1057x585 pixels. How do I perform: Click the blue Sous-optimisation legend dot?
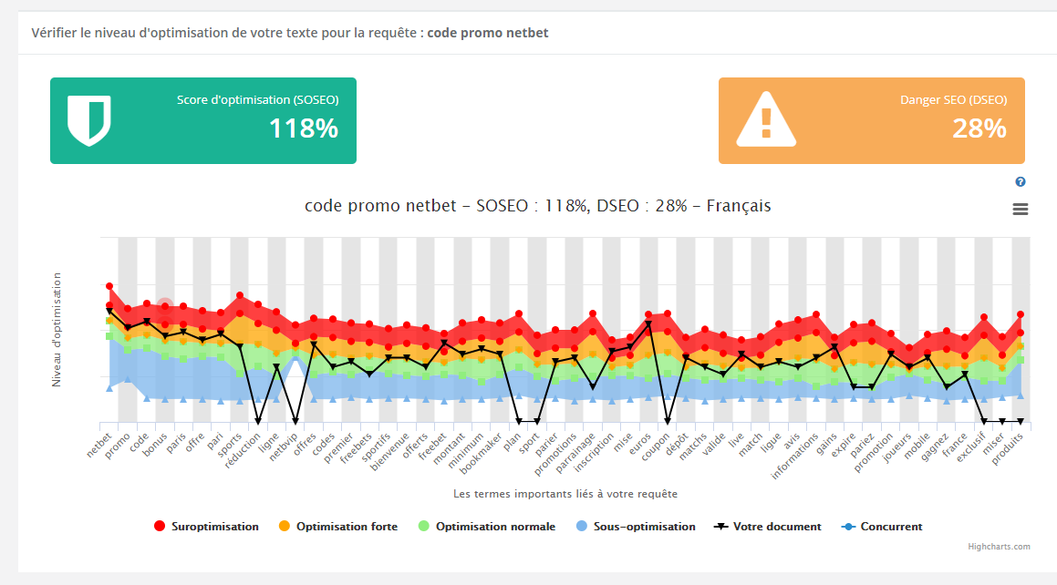coord(582,527)
